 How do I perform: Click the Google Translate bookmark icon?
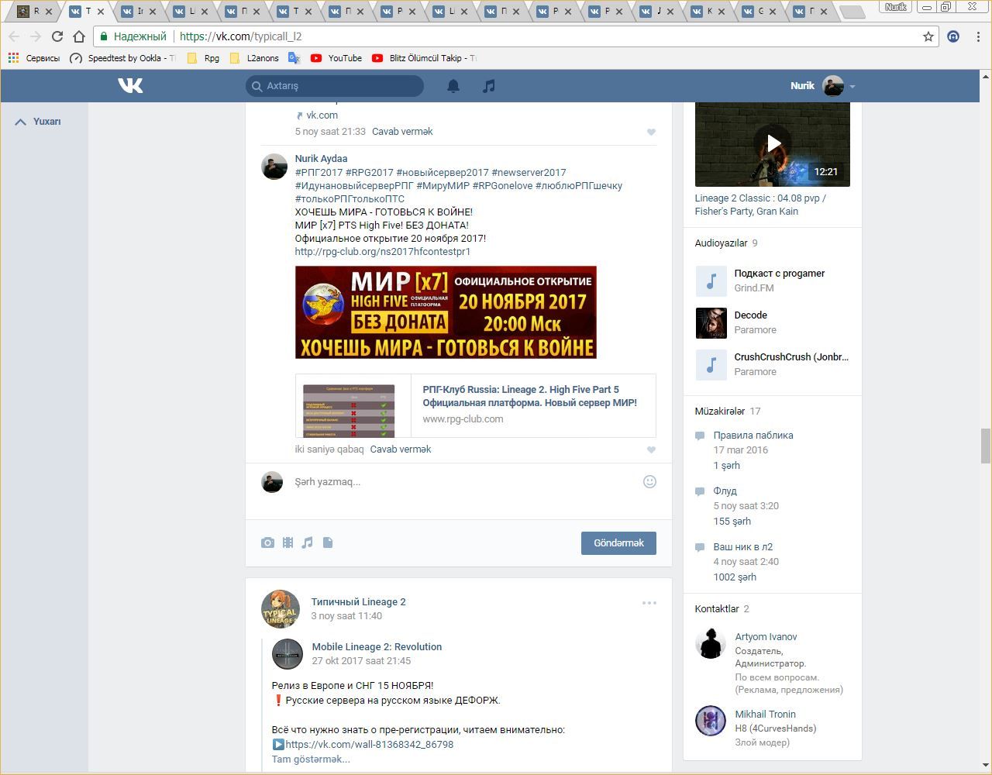(294, 58)
